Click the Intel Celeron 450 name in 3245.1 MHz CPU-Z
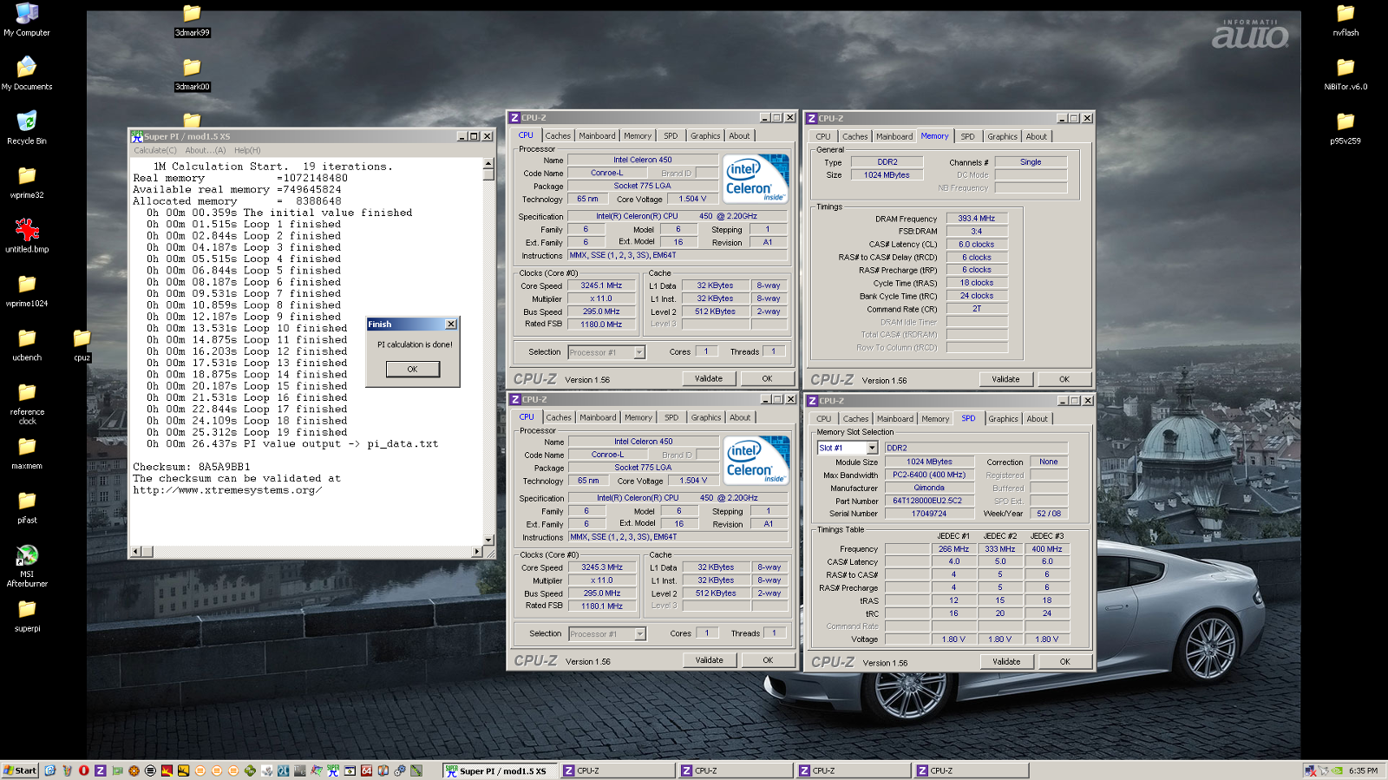This screenshot has height=780, width=1388. (642, 160)
